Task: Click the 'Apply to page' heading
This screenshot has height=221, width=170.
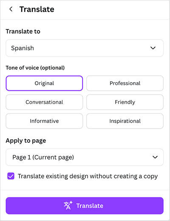Action: pyautogui.click(x=26, y=141)
